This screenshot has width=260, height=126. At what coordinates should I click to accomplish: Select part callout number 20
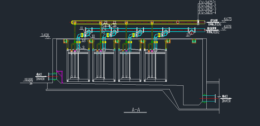point(106,22)
